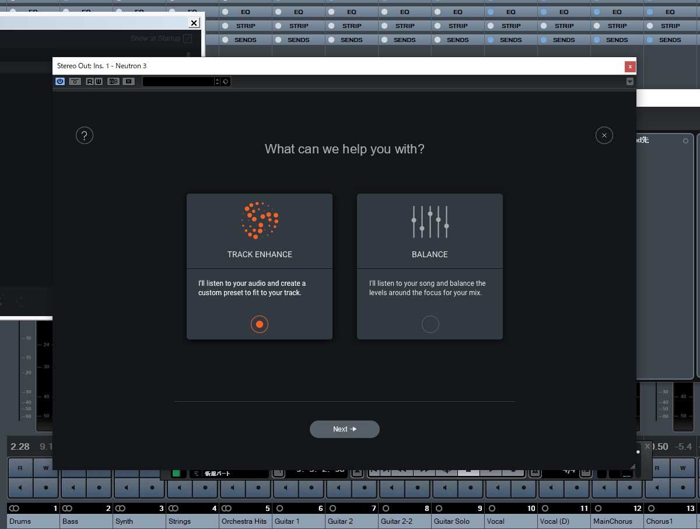
Task: Record-enable the Strings channel
Action: click(x=205, y=488)
